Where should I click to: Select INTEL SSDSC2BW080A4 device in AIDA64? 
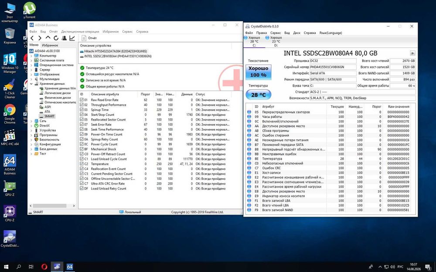118,56
